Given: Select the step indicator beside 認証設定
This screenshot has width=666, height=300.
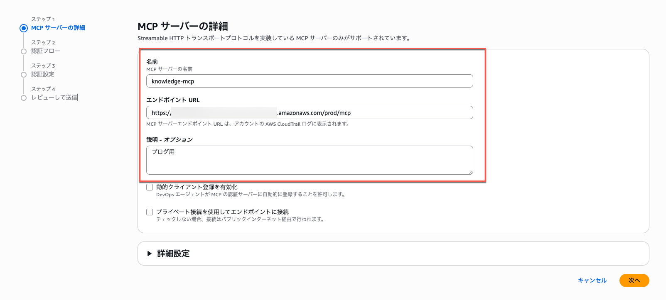Looking at the screenshot, I should pyautogui.click(x=24, y=74).
